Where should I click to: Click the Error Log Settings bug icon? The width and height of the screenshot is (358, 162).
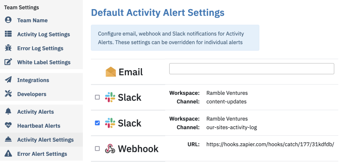coord(8,48)
